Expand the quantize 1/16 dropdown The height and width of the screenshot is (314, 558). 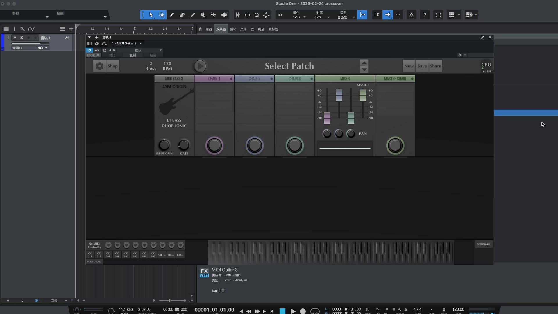[x=304, y=17]
